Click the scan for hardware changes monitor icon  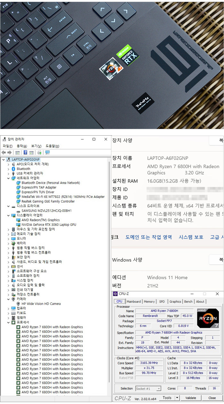coord(47,153)
